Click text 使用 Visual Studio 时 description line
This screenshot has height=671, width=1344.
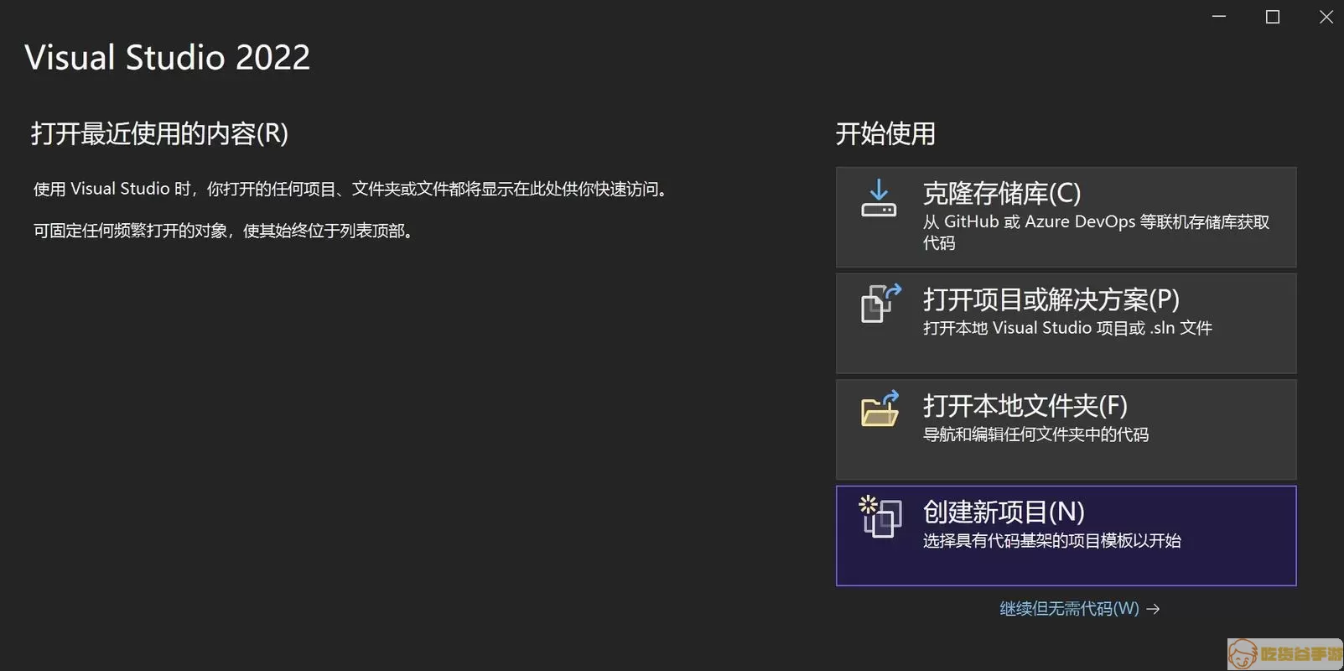(x=350, y=189)
